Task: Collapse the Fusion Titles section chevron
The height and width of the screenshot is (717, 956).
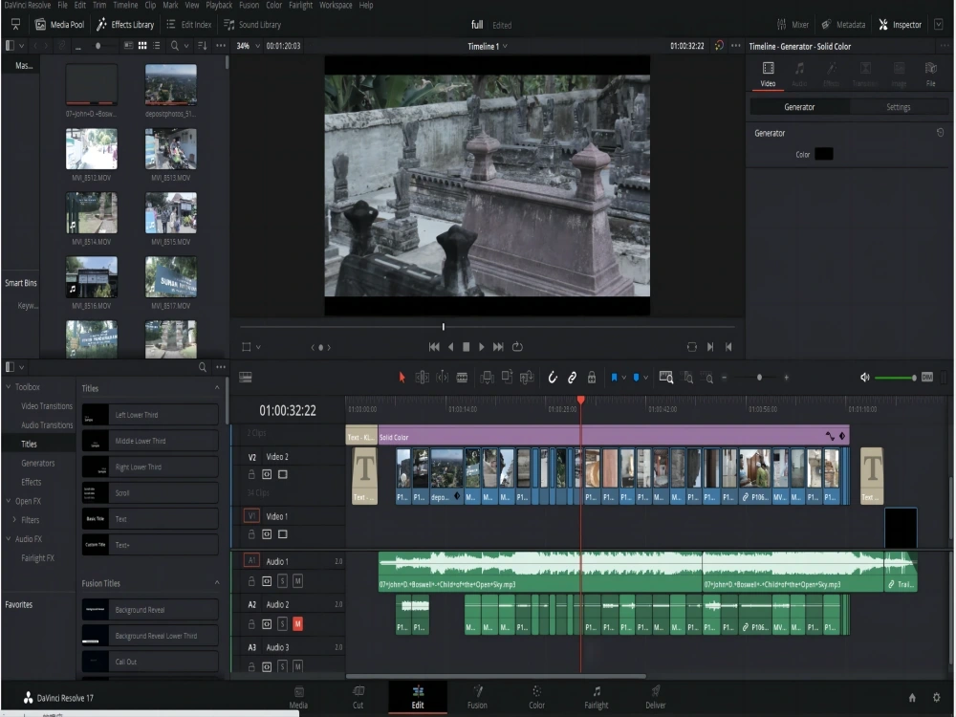Action: pos(217,583)
